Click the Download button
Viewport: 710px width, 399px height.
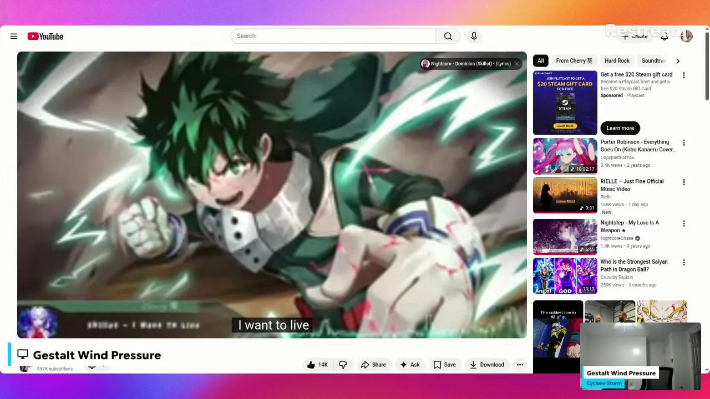[x=486, y=365]
